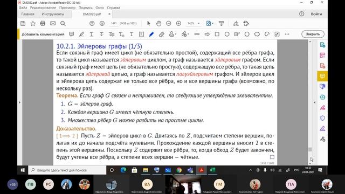Choose the underline text tool
Image resolution: width=345 pixels, height=194 pixels.
[92, 34]
